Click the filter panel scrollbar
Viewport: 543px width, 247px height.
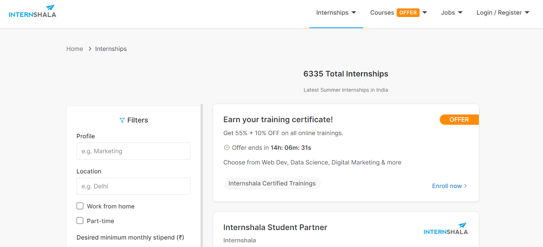tap(202, 175)
